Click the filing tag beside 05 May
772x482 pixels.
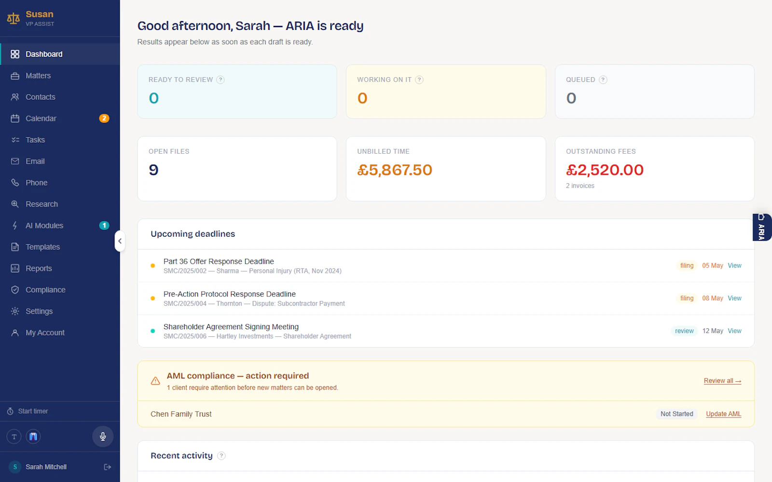(x=687, y=266)
